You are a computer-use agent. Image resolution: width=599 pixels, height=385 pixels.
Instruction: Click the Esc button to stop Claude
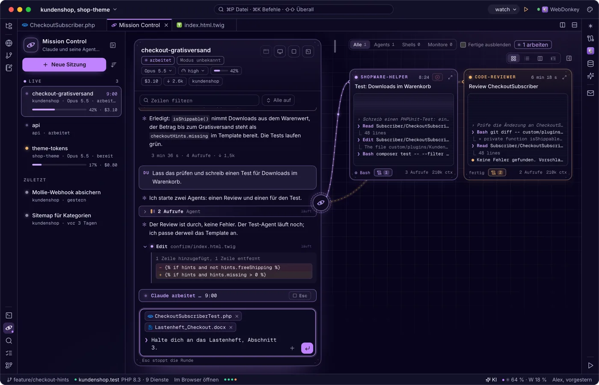(x=299, y=296)
